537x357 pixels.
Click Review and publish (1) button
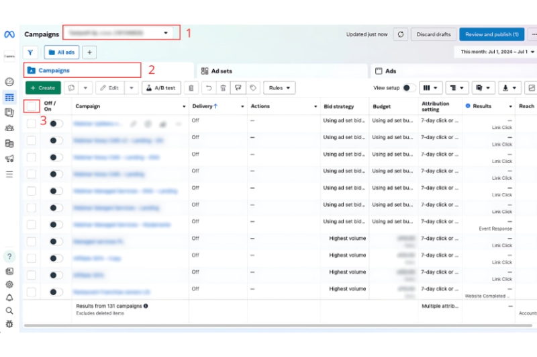(492, 34)
